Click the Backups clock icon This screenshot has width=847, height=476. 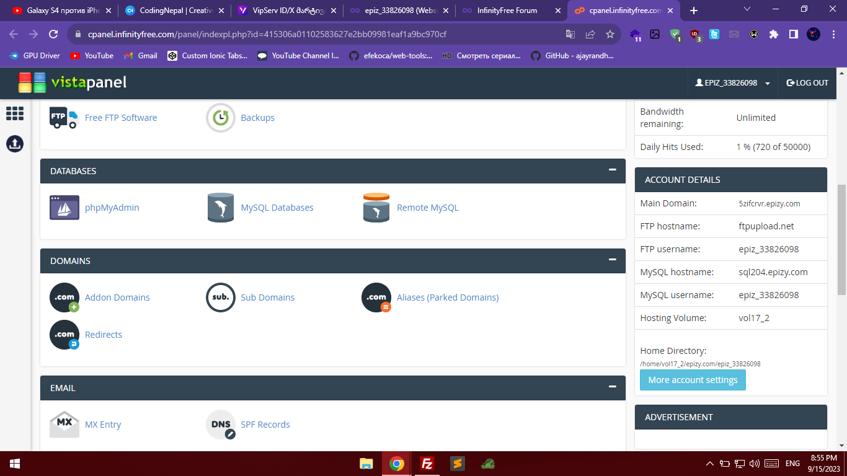point(221,118)
